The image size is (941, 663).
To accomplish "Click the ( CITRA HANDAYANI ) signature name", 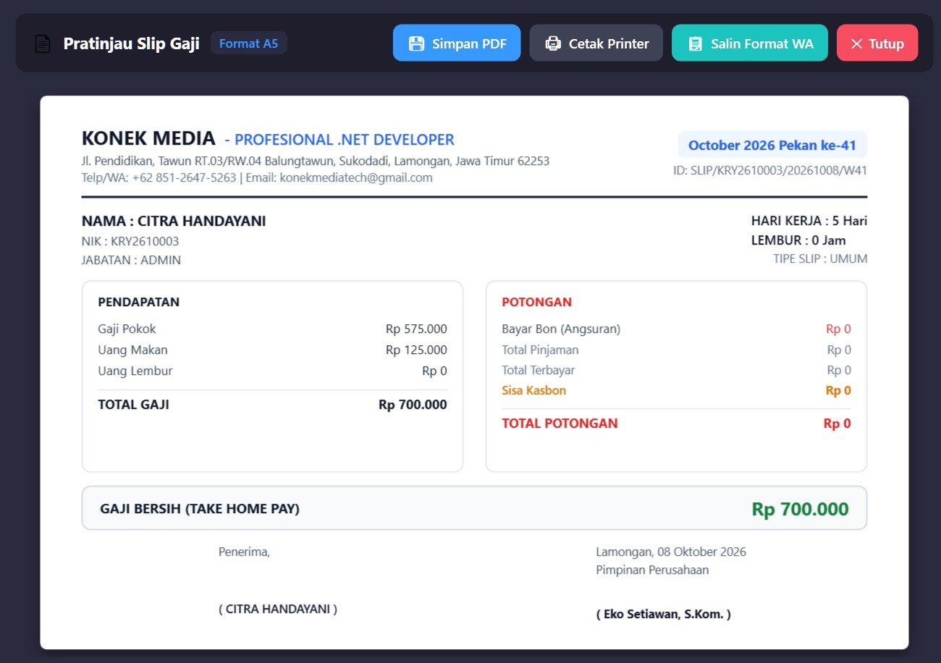I will click(278, 609).
